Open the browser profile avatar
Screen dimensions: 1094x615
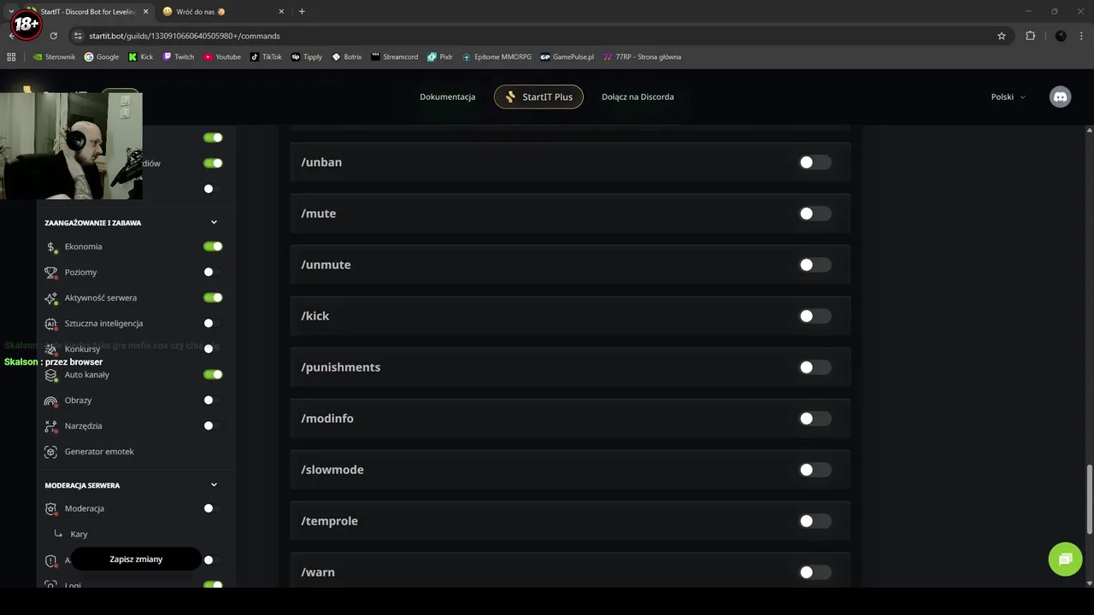tap(1061, 36)
